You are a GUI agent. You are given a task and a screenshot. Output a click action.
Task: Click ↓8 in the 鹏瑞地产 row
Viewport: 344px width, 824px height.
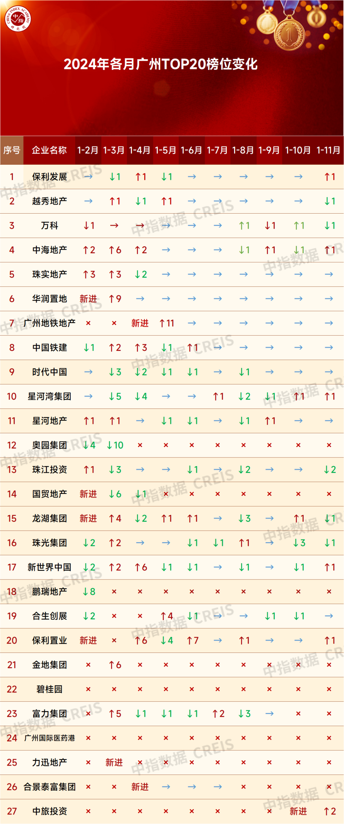89,592
